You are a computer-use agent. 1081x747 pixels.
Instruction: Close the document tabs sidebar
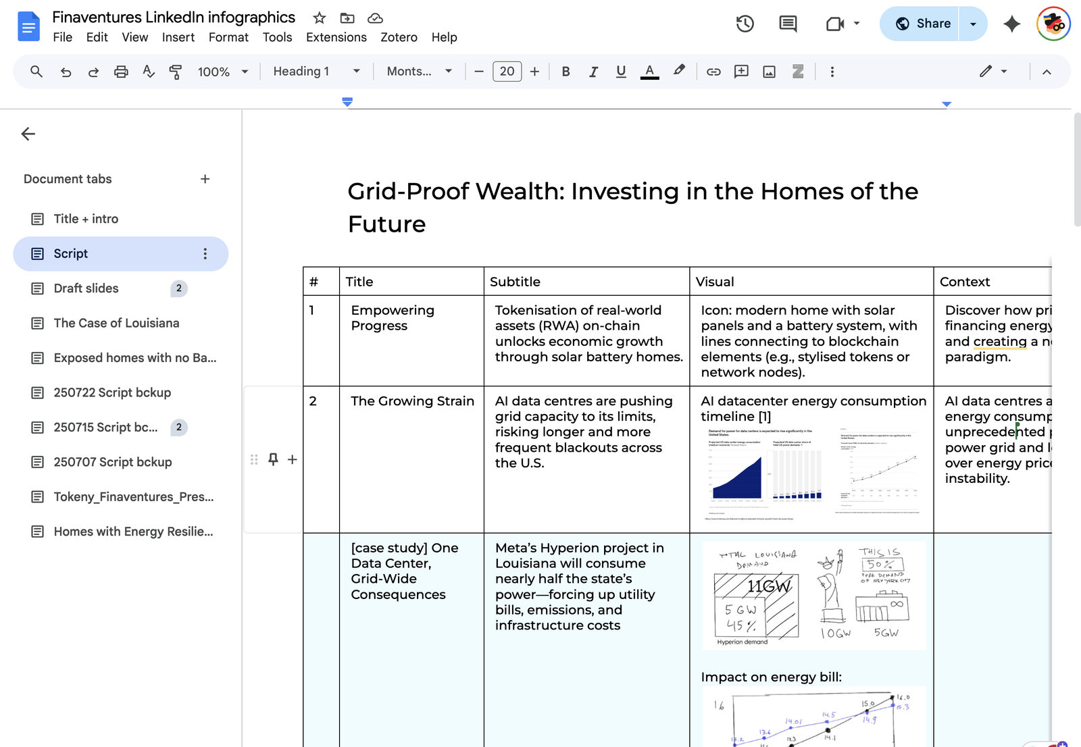[28, 134]
